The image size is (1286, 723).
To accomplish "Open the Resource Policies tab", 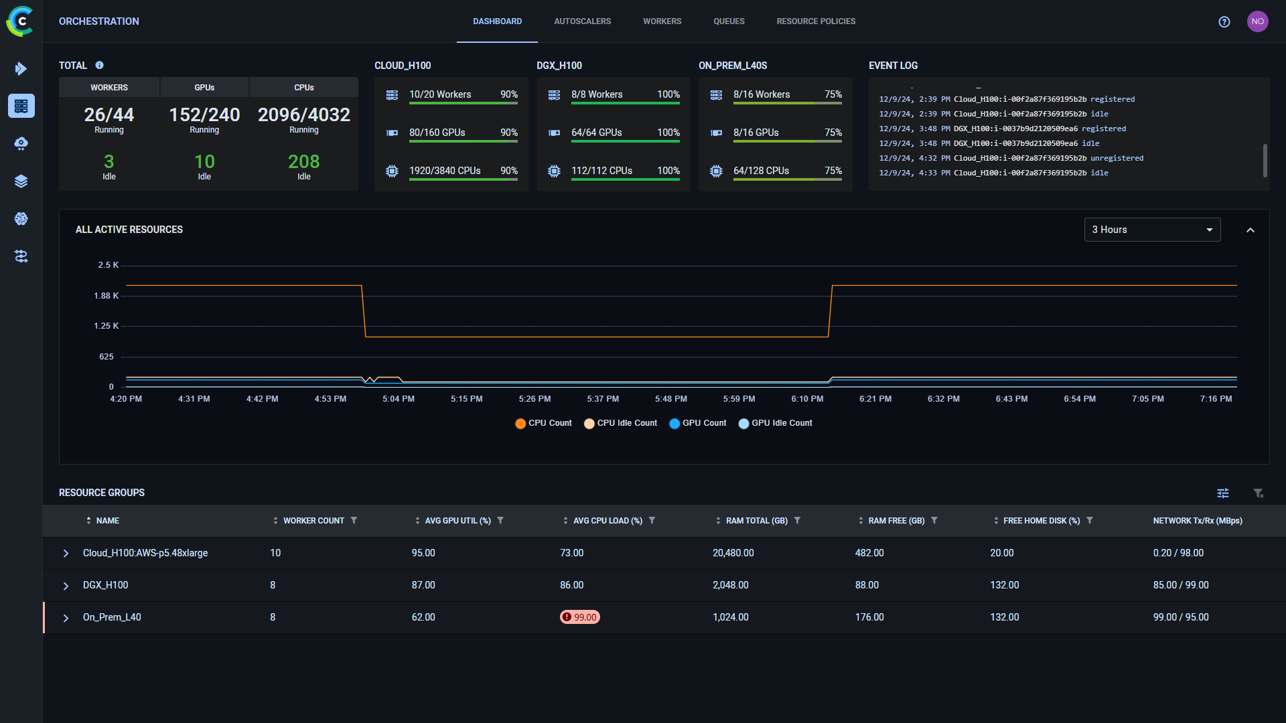I will (x=816, y=21).
